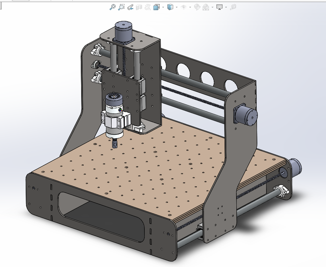Toggle the Section View icon
This screenshot has width=326, height=267.
pyautogui.click(x=139, y=7)
